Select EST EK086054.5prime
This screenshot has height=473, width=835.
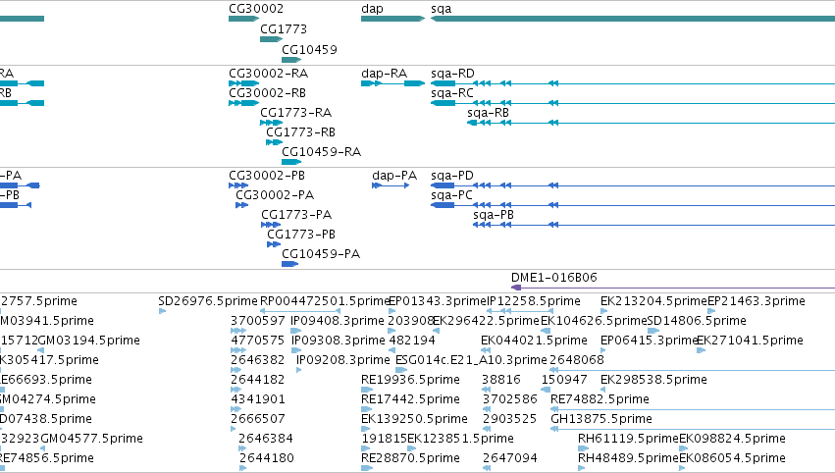coord(683,469)
